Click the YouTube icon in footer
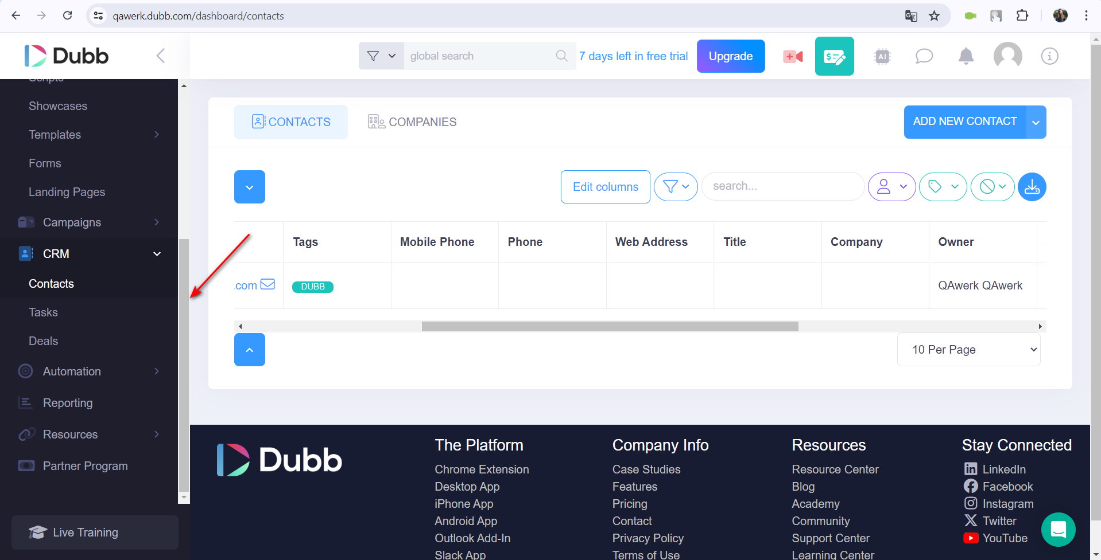Viewport: 1101px width, 560px height. [x=970, y=538]
